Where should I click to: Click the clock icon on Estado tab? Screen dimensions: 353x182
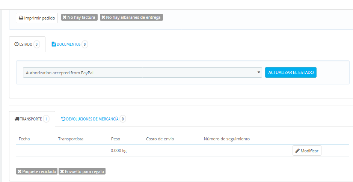click(16, 44)
